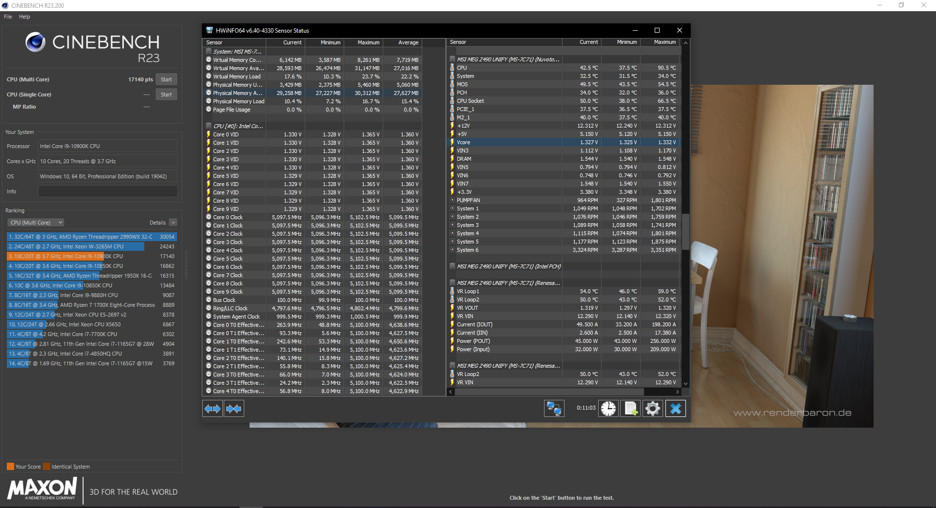Expand the ranking Details arrow

[173, 223]
